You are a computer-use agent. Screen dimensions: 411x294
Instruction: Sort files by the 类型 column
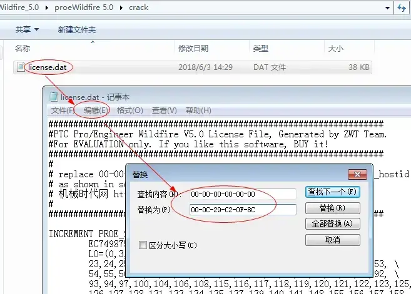click(x=260, y=49)
